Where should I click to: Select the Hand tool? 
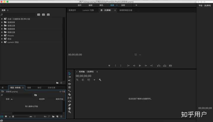click(70, 108)
